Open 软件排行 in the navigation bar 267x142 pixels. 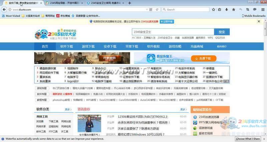222,46
